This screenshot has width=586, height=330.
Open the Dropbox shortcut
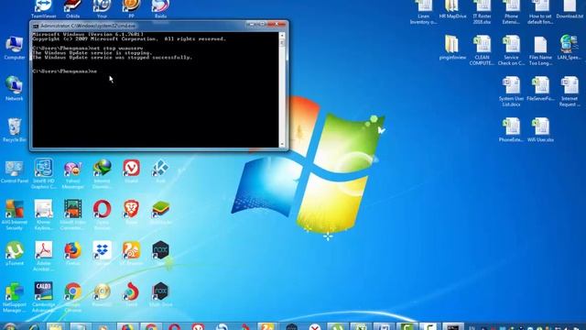click(102, 253)
